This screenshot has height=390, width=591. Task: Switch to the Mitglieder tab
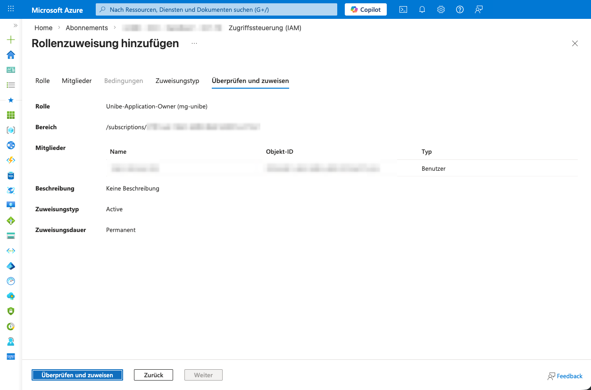click(76, 81)
